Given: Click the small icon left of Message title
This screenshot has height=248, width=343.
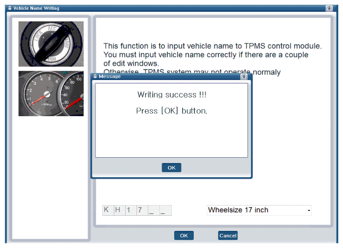Looking at the screenshot, I should click(95, 76).
